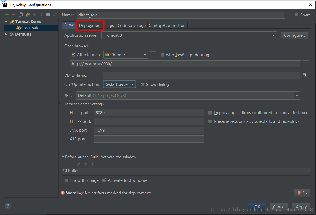The height and width of the screenshot is (215, 316).
Task: Click the empty AJP port field
Action: [149, 139]
